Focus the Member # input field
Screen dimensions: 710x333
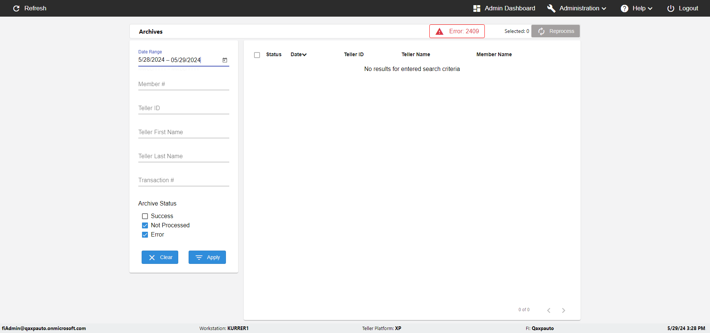[184, 84]
